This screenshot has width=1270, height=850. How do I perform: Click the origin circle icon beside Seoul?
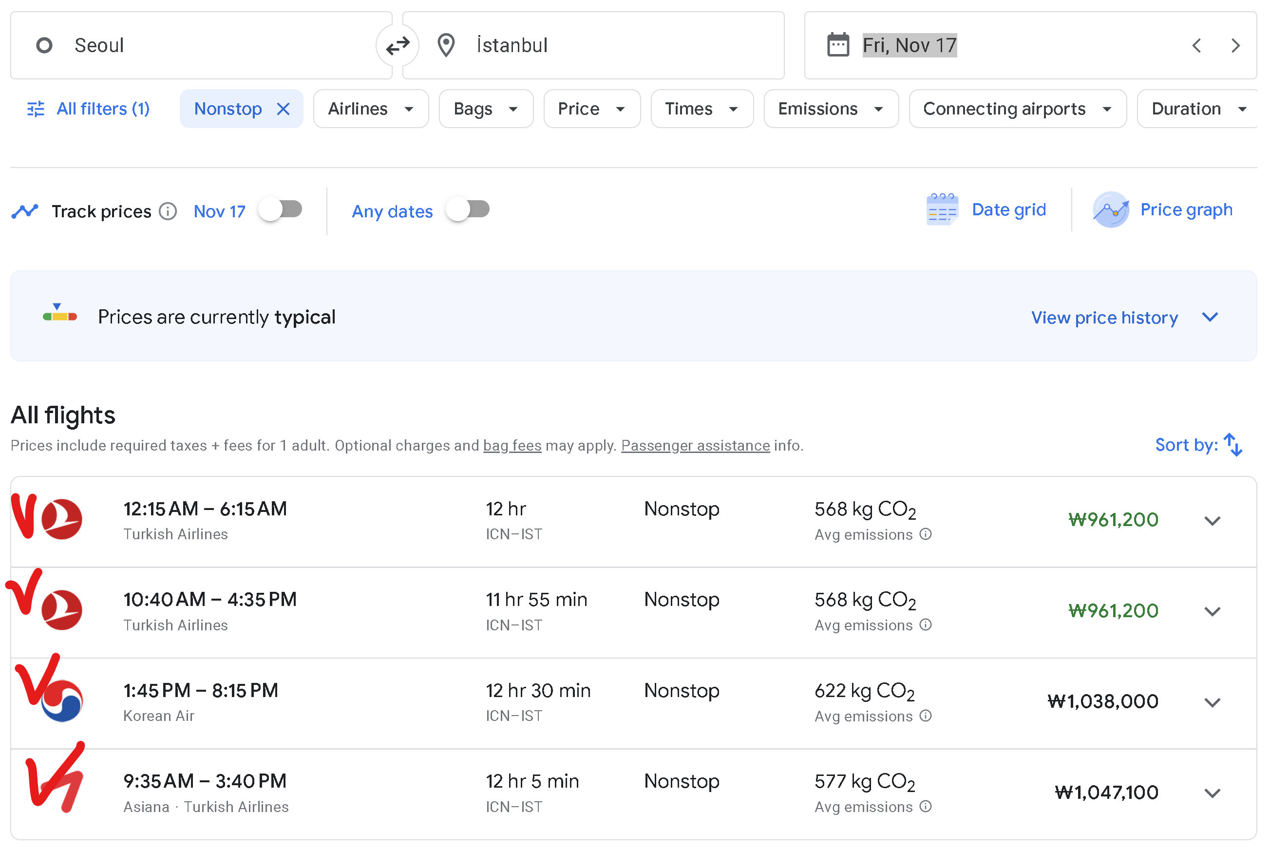(x=44, y=45)
